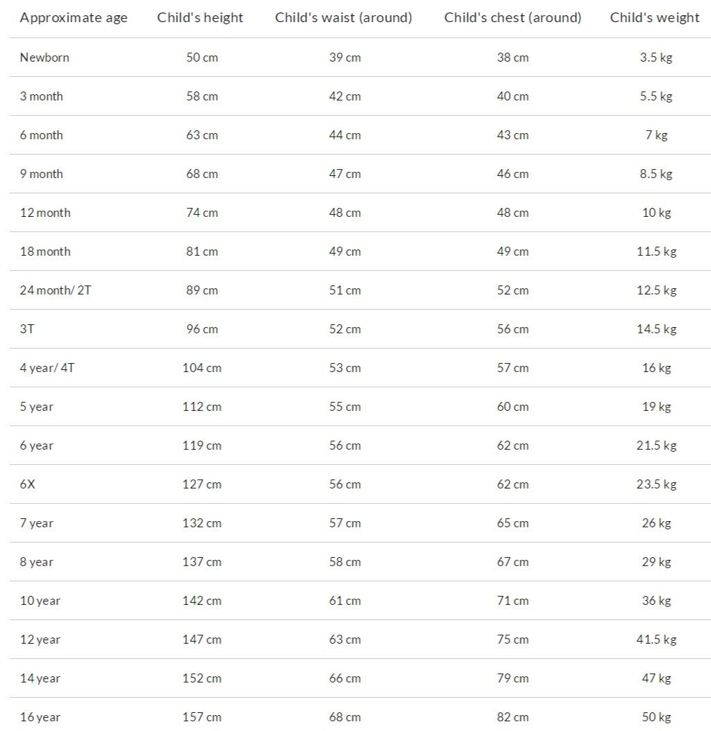Select the Newborn row label

pyautogui.click(x=44, y=58)
